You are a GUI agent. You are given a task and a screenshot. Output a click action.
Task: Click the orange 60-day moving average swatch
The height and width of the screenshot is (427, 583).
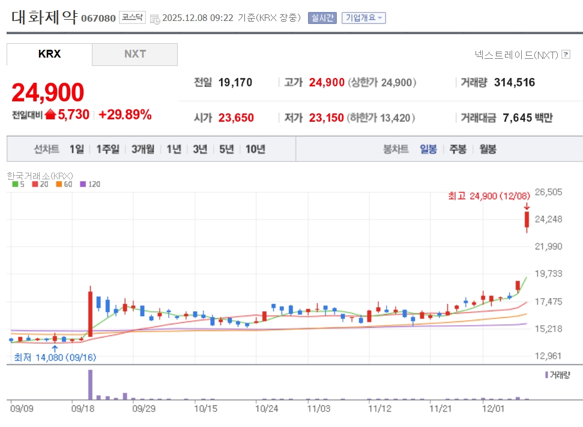59,185
